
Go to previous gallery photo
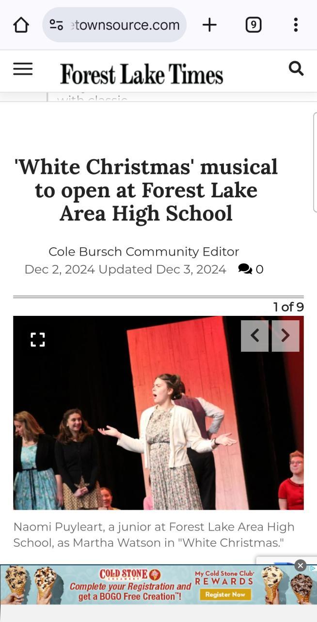(x=254, y=336)
